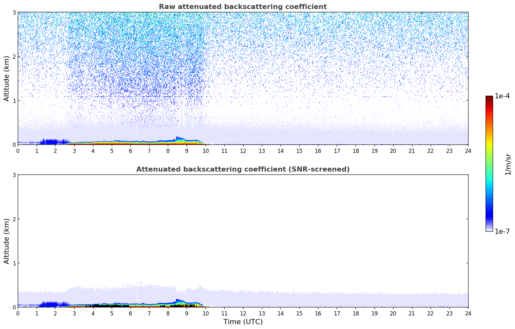Click the "Attenuated backscattering coefficient (SNR-screened)" title
The image size is (515, 329).
click(x=242, y=169)
